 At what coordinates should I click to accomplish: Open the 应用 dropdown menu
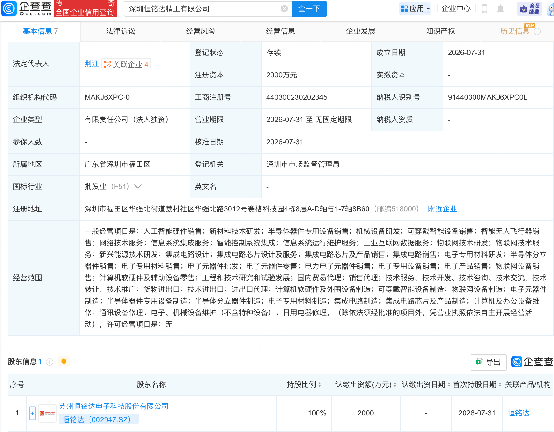tap(415, 9)
